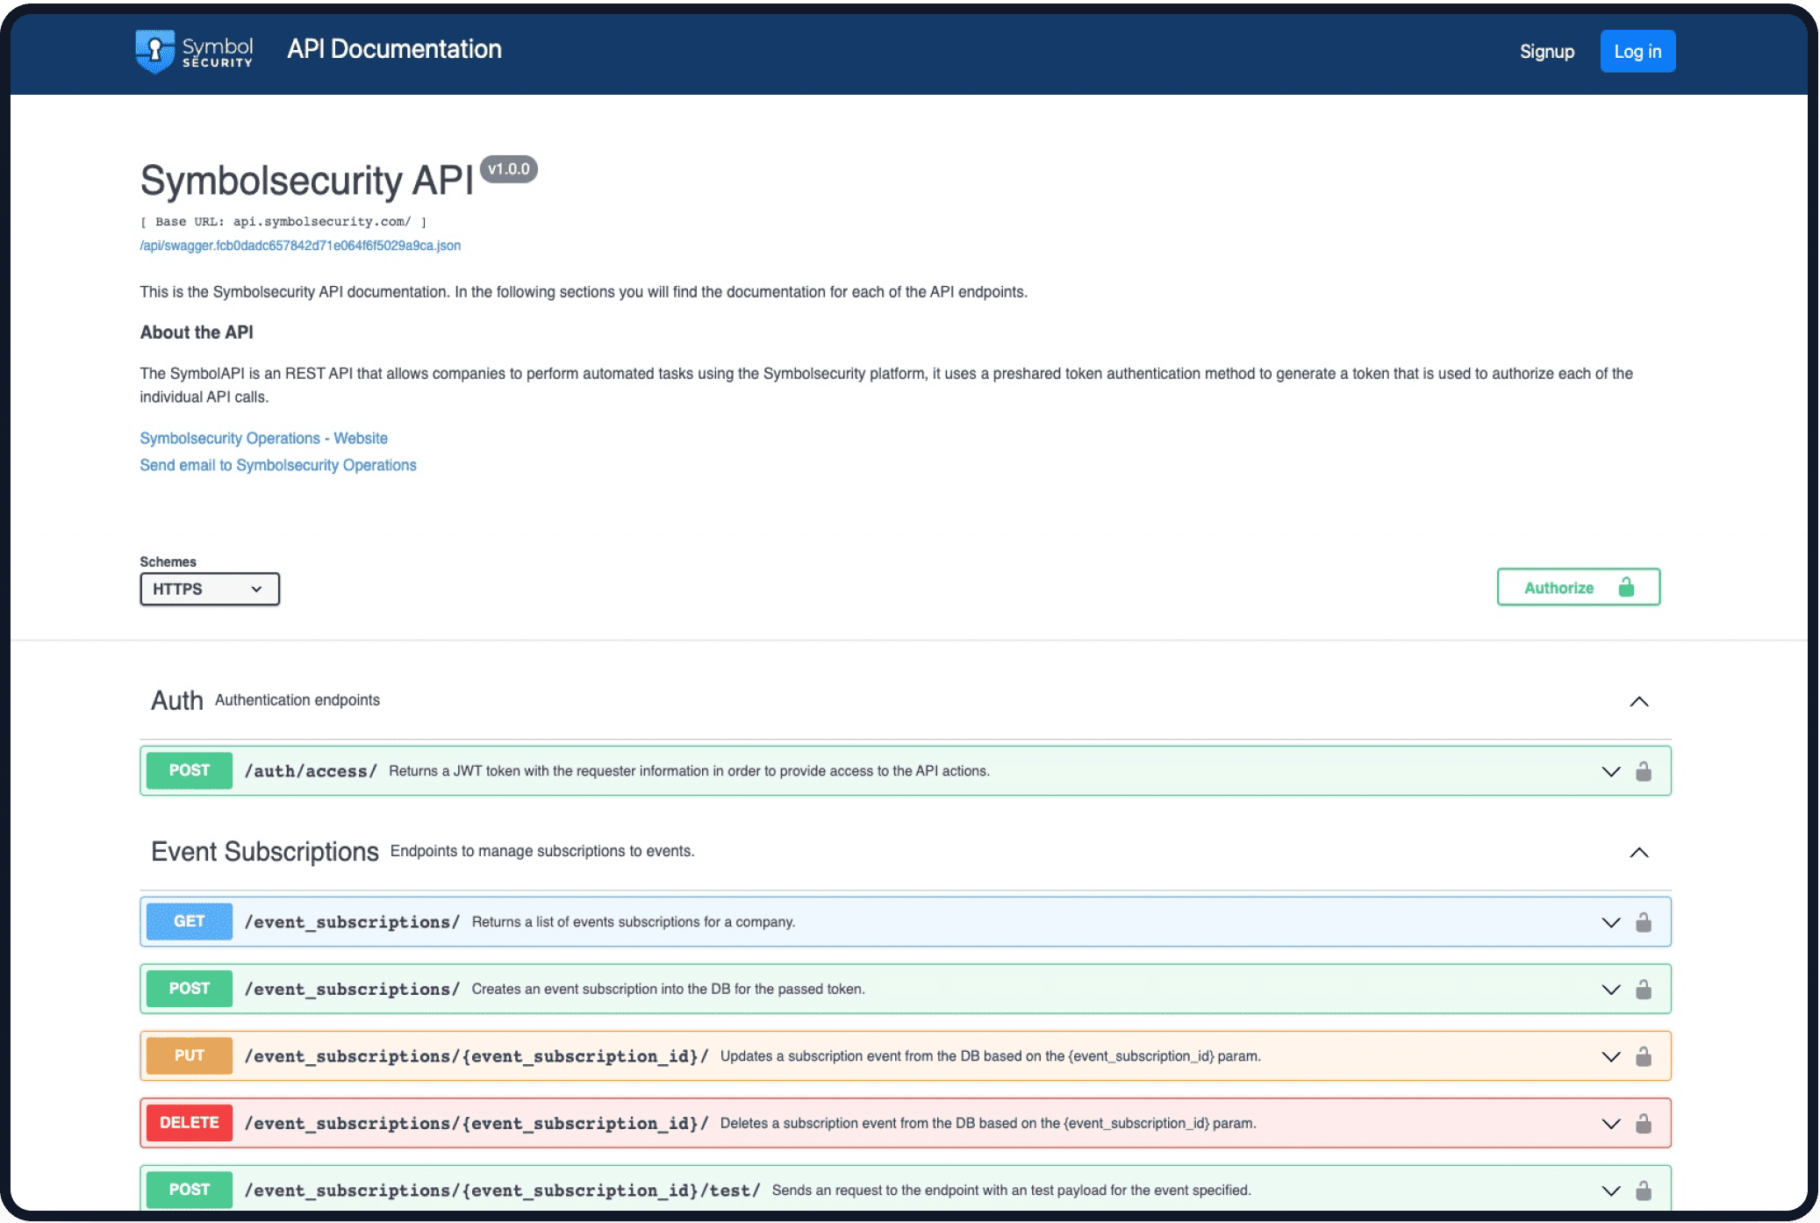This screenshot has width=1820, height=1223.
Task: Collapse the Event Subscriptions section
Action: (1638, 852)
